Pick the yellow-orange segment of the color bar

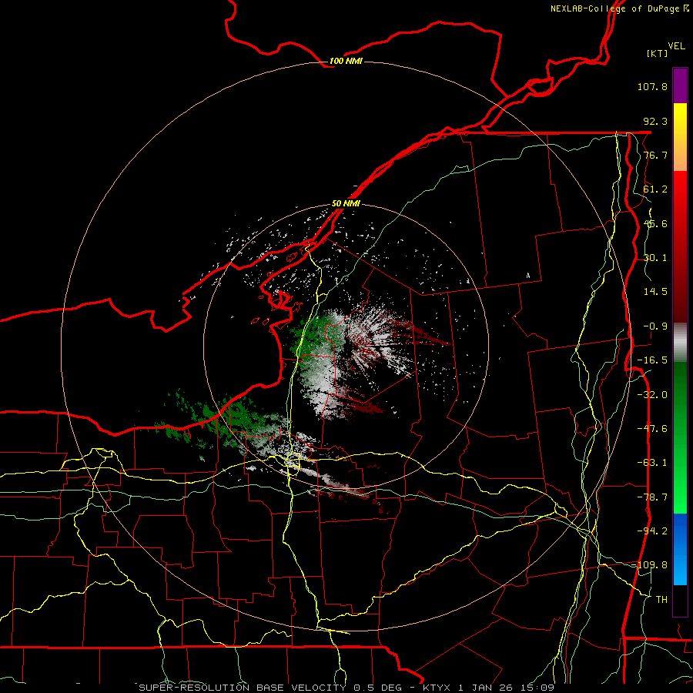click(x=680, y=137)
